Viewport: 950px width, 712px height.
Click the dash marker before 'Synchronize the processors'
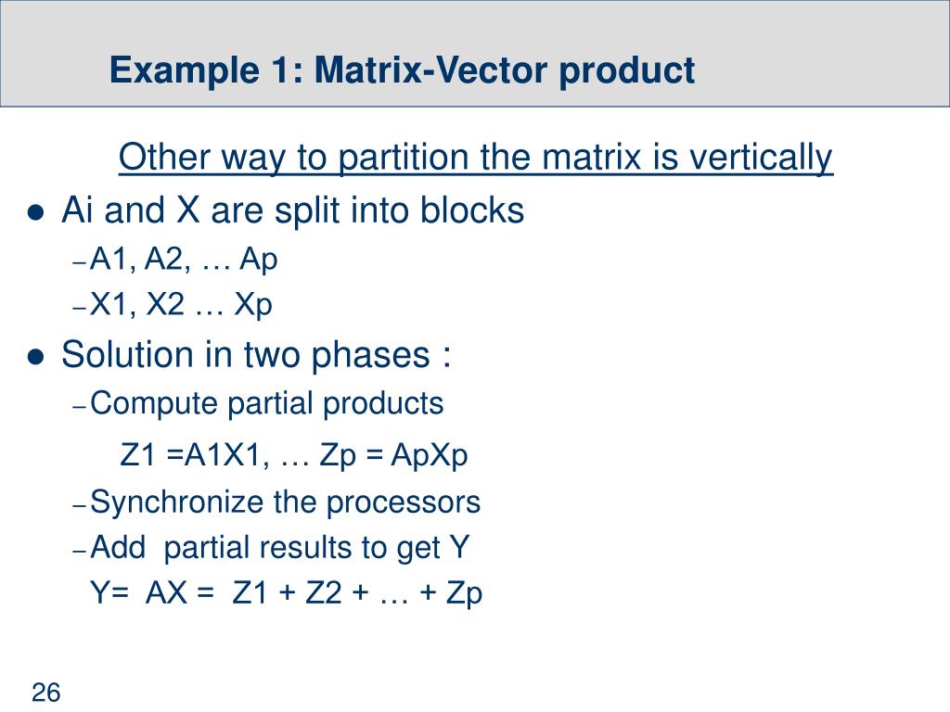point(80,505)
